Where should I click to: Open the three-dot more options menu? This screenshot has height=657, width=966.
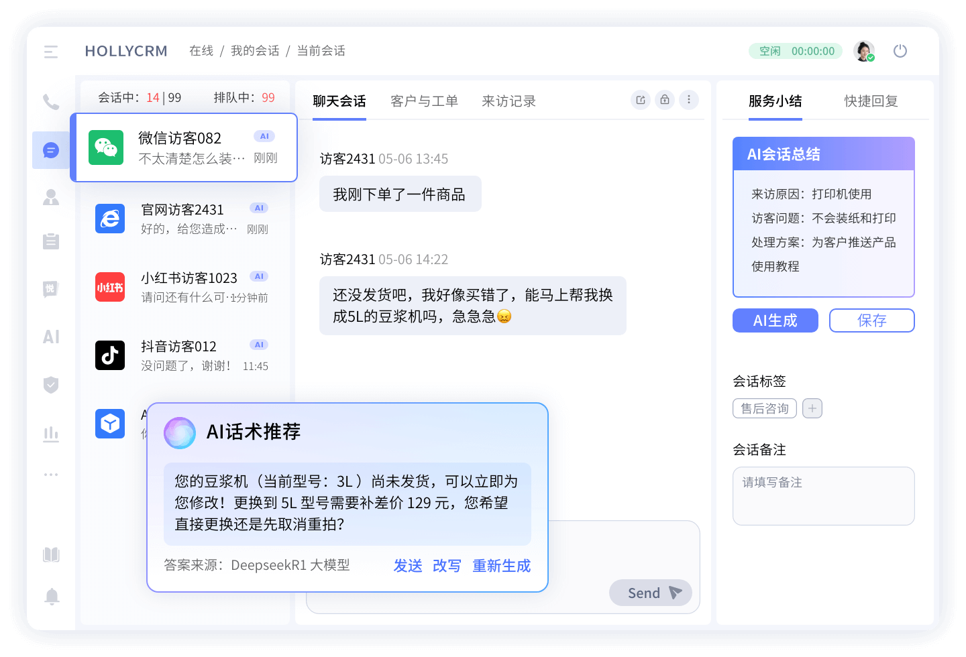point(688,99)
